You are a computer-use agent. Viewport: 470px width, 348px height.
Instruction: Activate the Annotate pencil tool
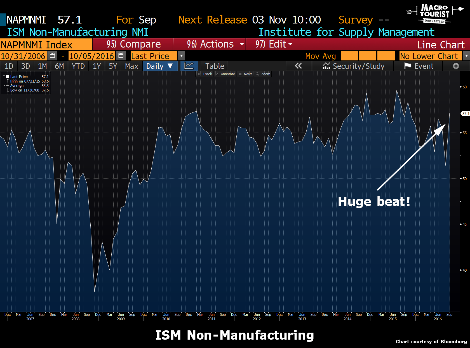pos(225,74)
